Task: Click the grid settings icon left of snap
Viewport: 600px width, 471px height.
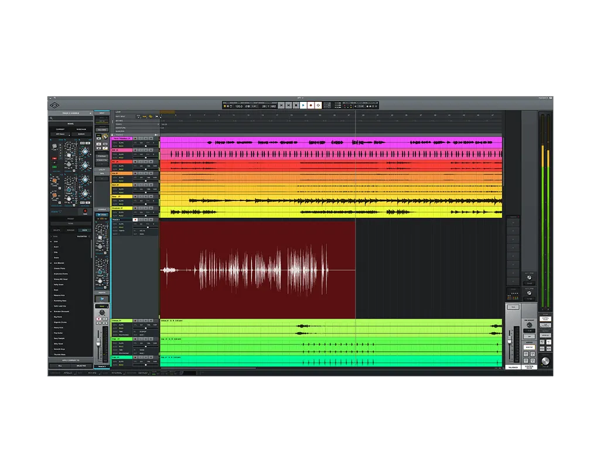Action: 138,117
